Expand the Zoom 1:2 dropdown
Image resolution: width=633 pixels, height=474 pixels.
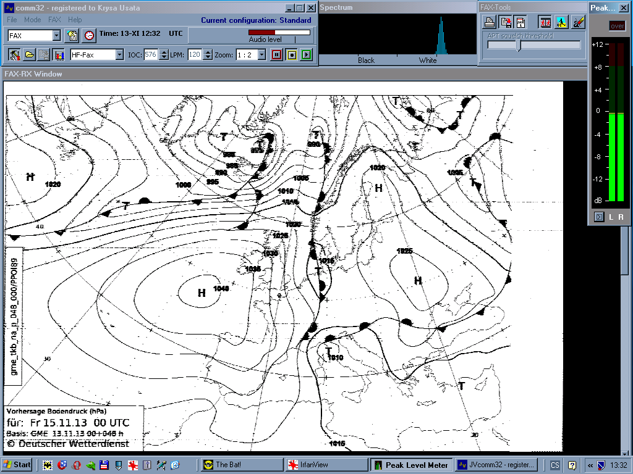click(261, 54)
